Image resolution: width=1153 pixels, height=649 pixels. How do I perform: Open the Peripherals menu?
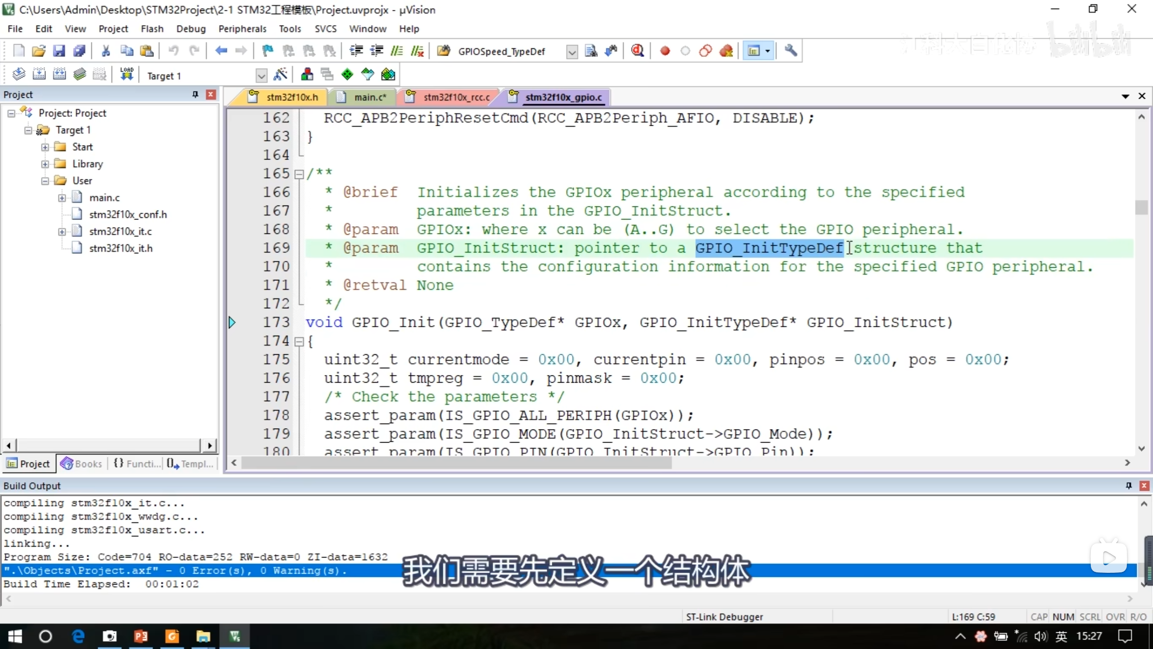(242, 29)
